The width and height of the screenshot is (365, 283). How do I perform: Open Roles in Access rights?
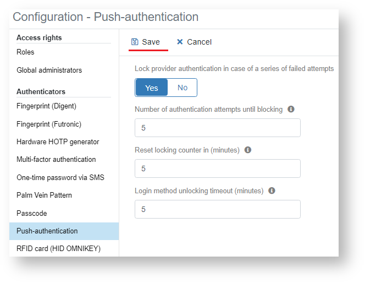pos(25,52)
